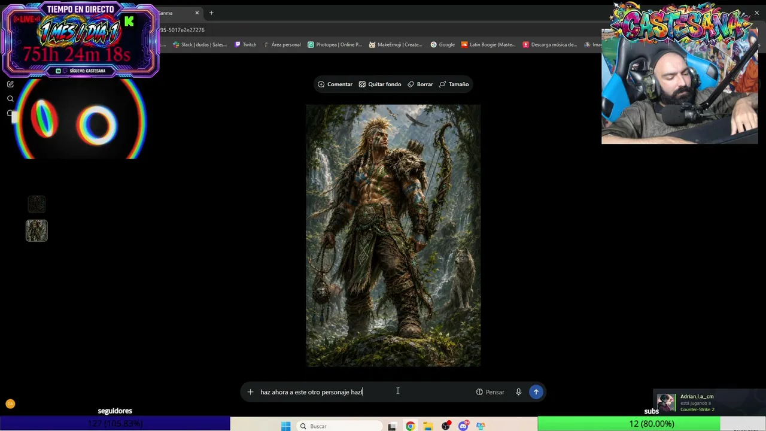Switch to Chrome in the taskbar
The height and width of the screenshot is (431, 766).
(x=410, y=426)
